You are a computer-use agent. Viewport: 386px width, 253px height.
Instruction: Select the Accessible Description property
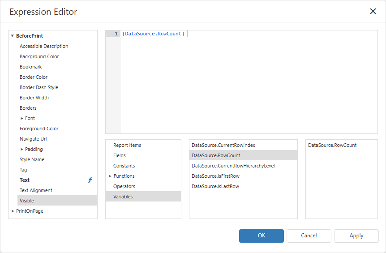[44, 46]
